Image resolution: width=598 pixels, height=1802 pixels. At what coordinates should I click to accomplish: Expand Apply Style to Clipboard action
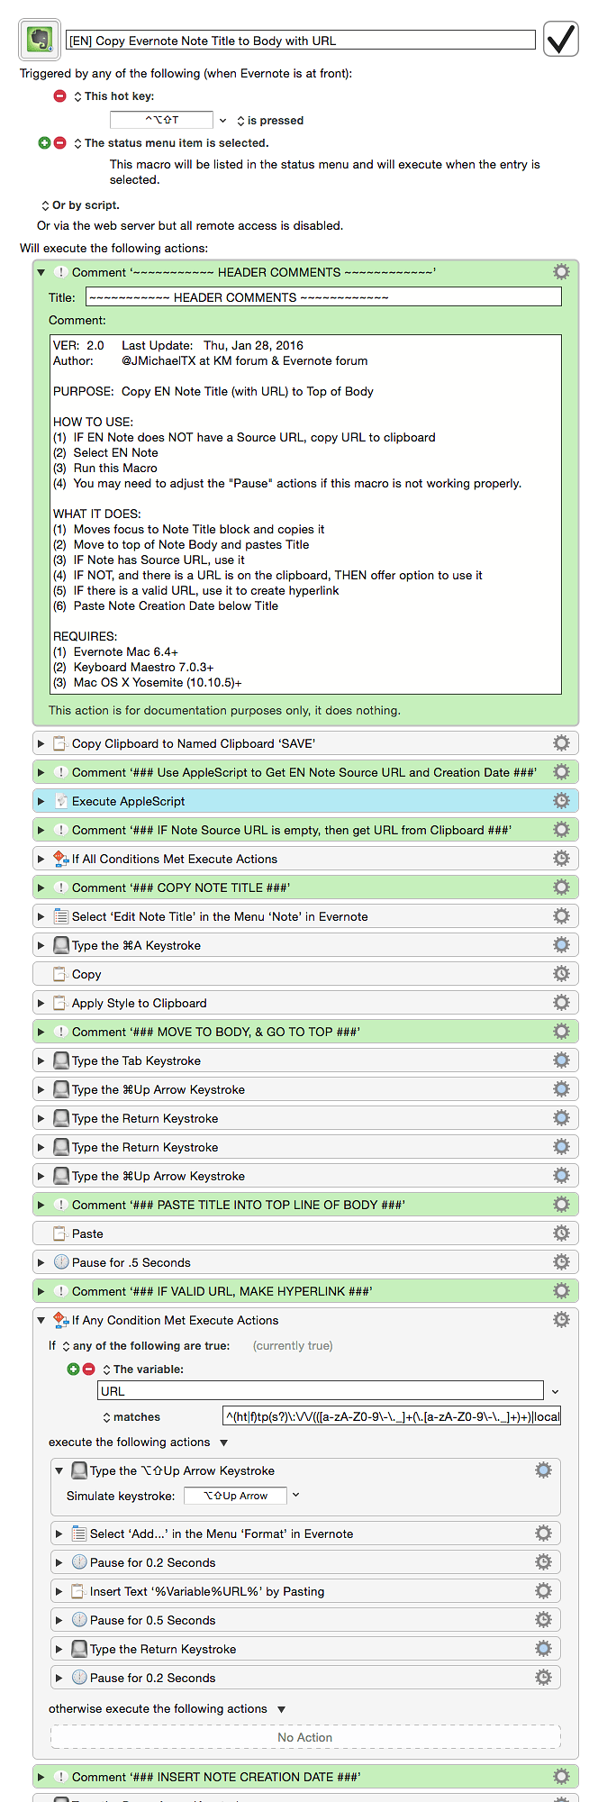[41, 1003]
